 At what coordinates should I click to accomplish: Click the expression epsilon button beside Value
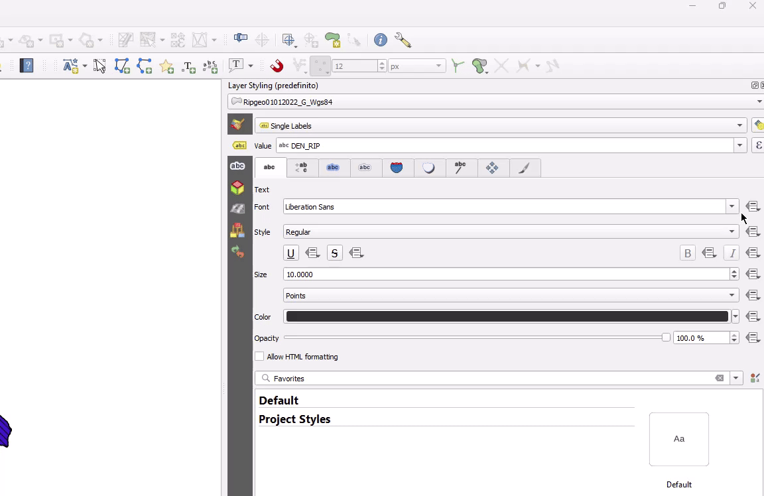[758, 146]
